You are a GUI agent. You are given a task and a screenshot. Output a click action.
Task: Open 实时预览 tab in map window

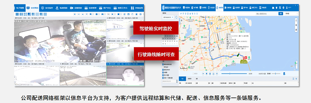click(203, 8)
